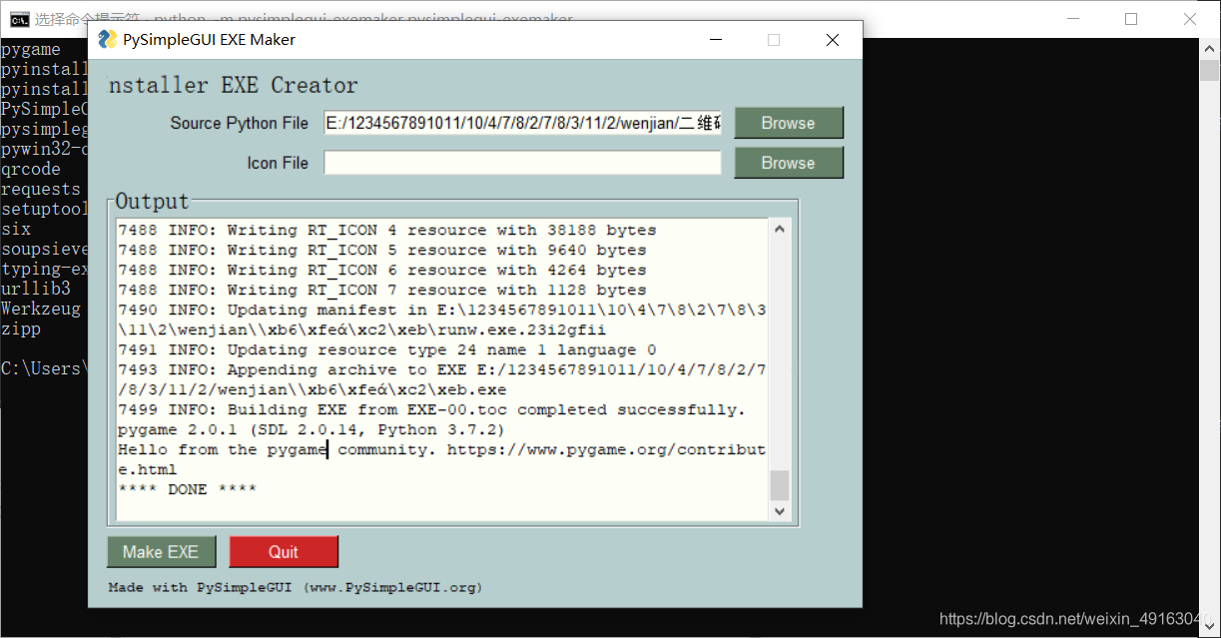
Task: Click 'qrcode' in the command prompt list
Action: [31, 169]
